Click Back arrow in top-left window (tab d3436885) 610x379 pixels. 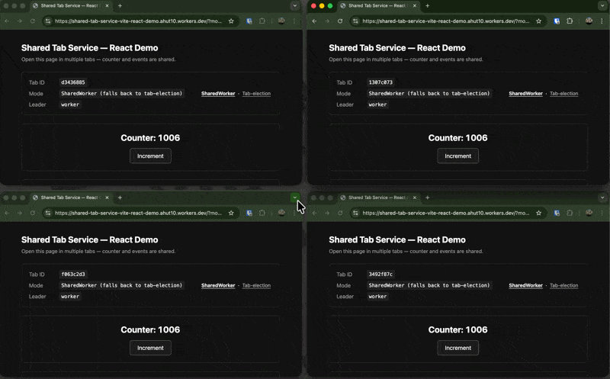[x=7, y=21]
